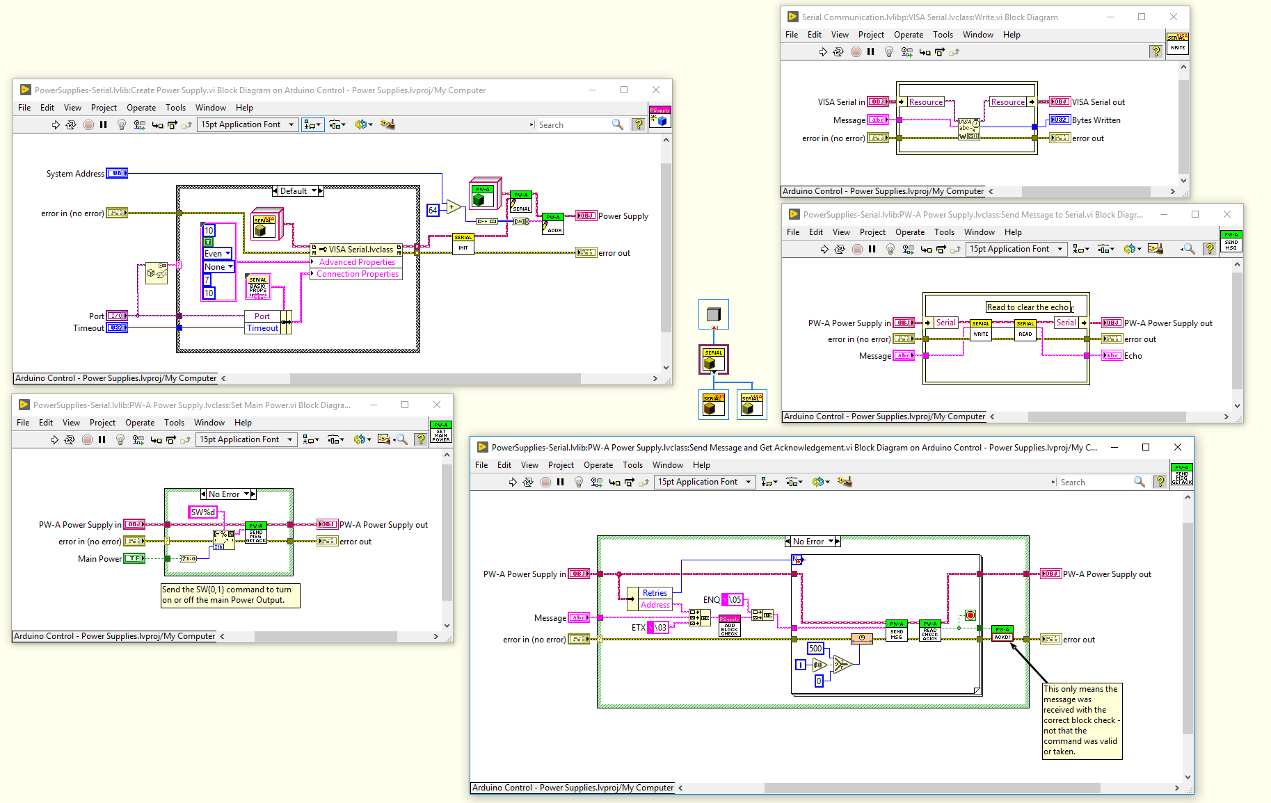Run the Set Main Power VI
Image resolution: width=1271 pixels, height=803 pixels.
coord(54,440)
